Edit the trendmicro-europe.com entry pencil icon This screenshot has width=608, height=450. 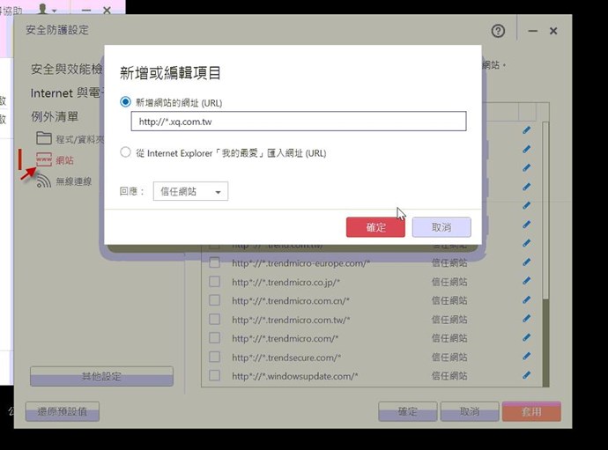click(x=527, y=262)
